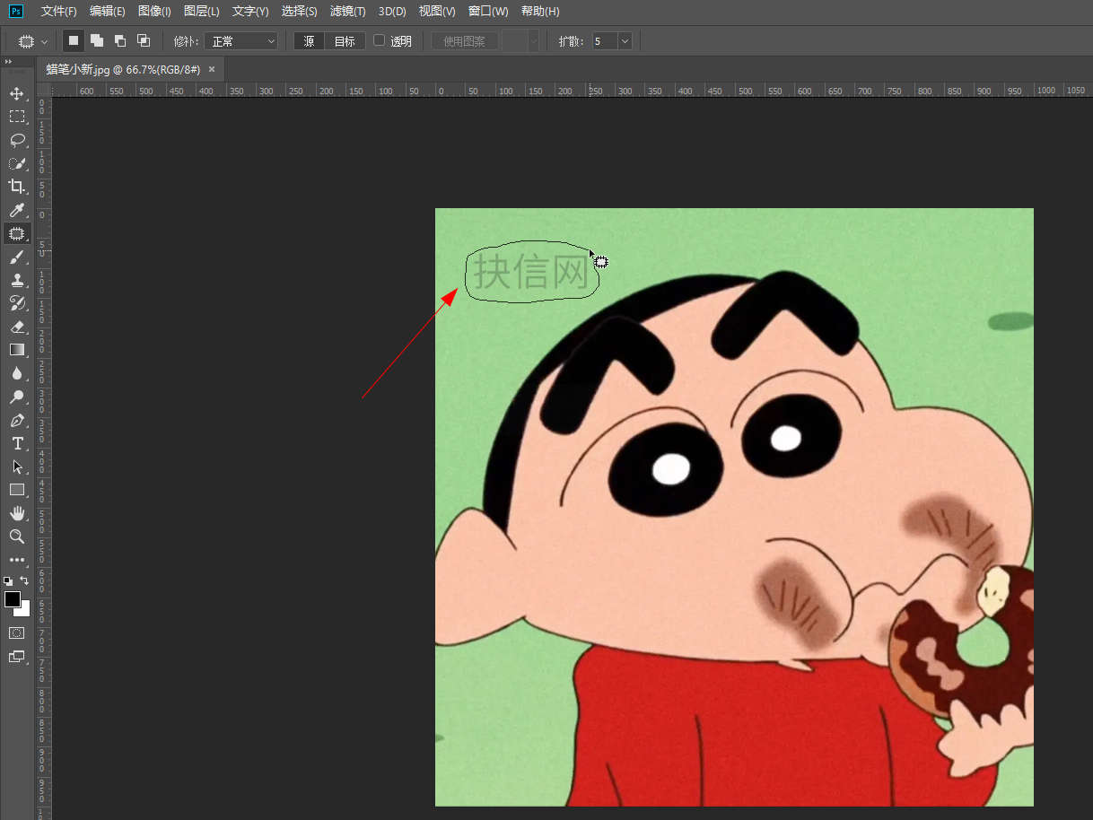Click the Zoom magnifier tool
This screenshot has width=1093, height=820.
click(16, 536)
